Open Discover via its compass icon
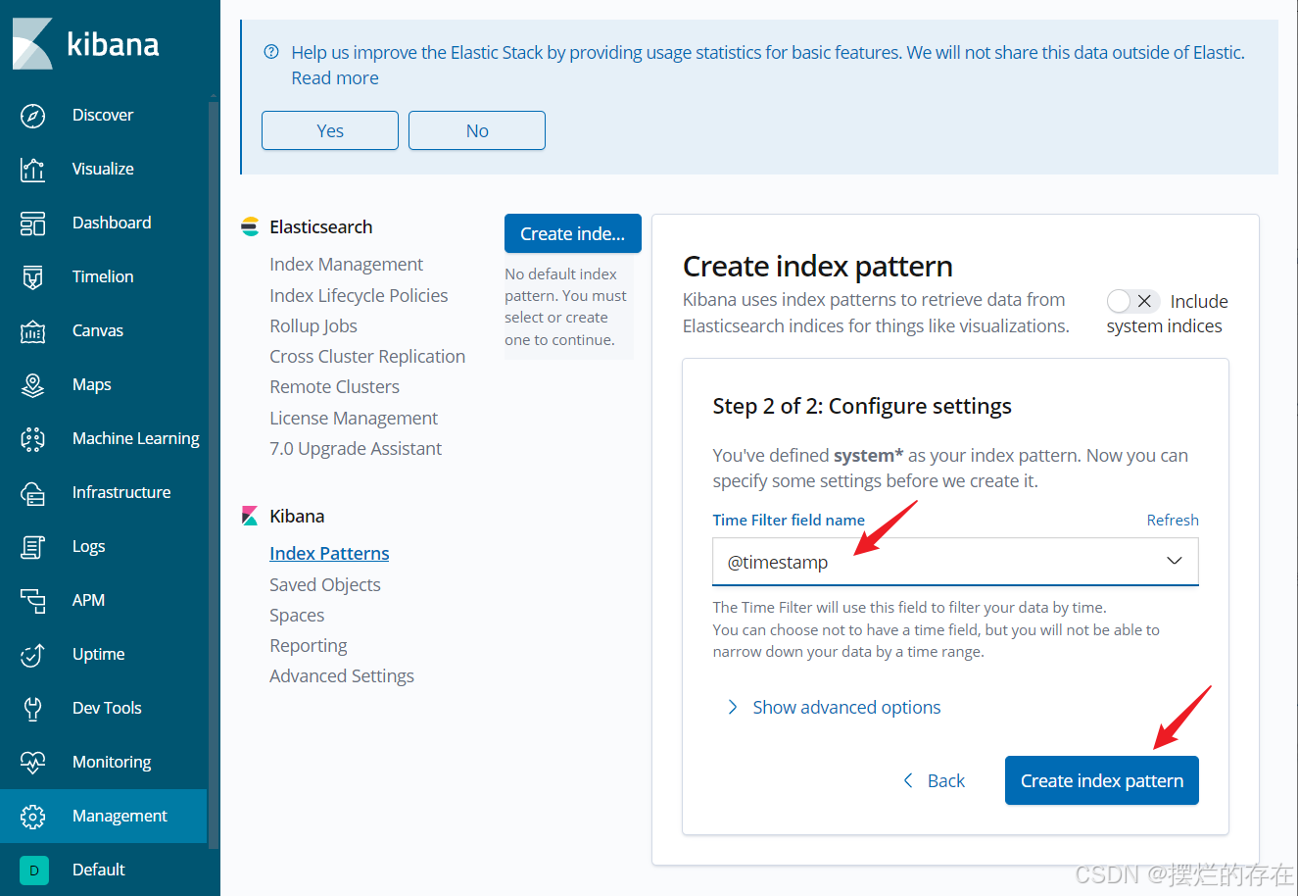The height and width of the screenshot is (896, 1298). (32, 116)
